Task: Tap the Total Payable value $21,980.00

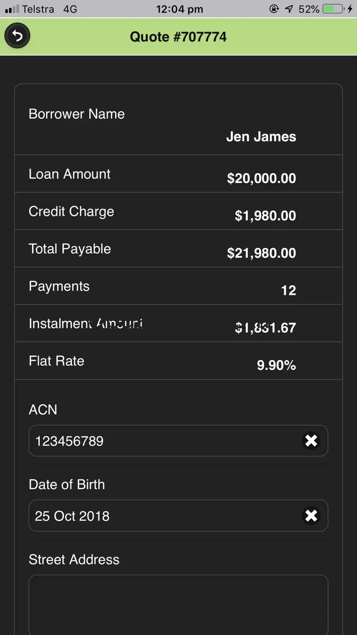Action: 261,253
